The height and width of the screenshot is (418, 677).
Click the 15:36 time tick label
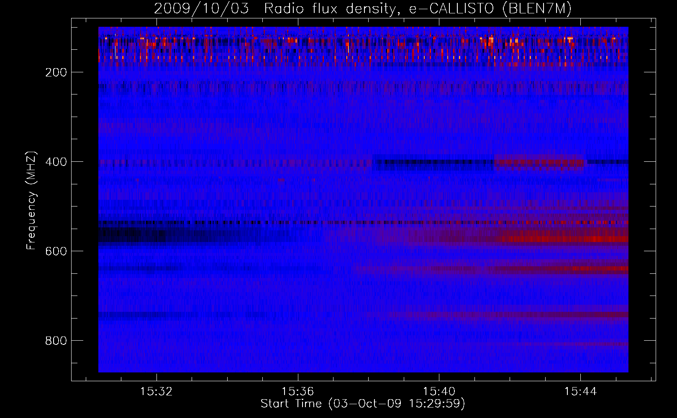pos(297,392)
